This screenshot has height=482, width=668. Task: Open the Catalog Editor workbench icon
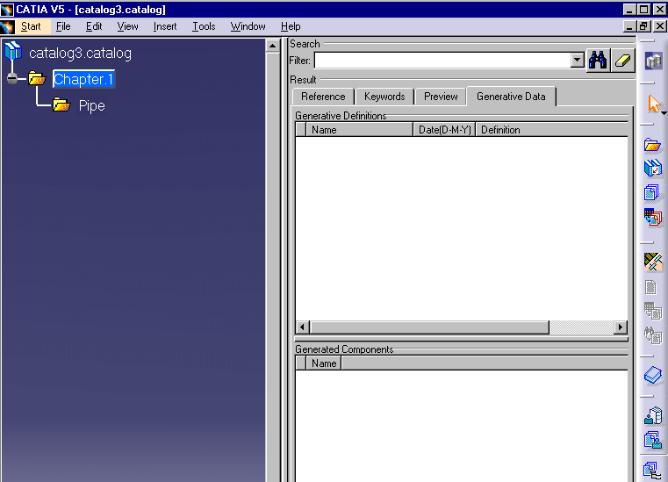click(x=653, y=61)
